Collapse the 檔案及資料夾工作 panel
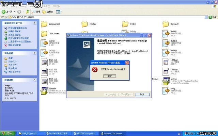 point(34,23)
